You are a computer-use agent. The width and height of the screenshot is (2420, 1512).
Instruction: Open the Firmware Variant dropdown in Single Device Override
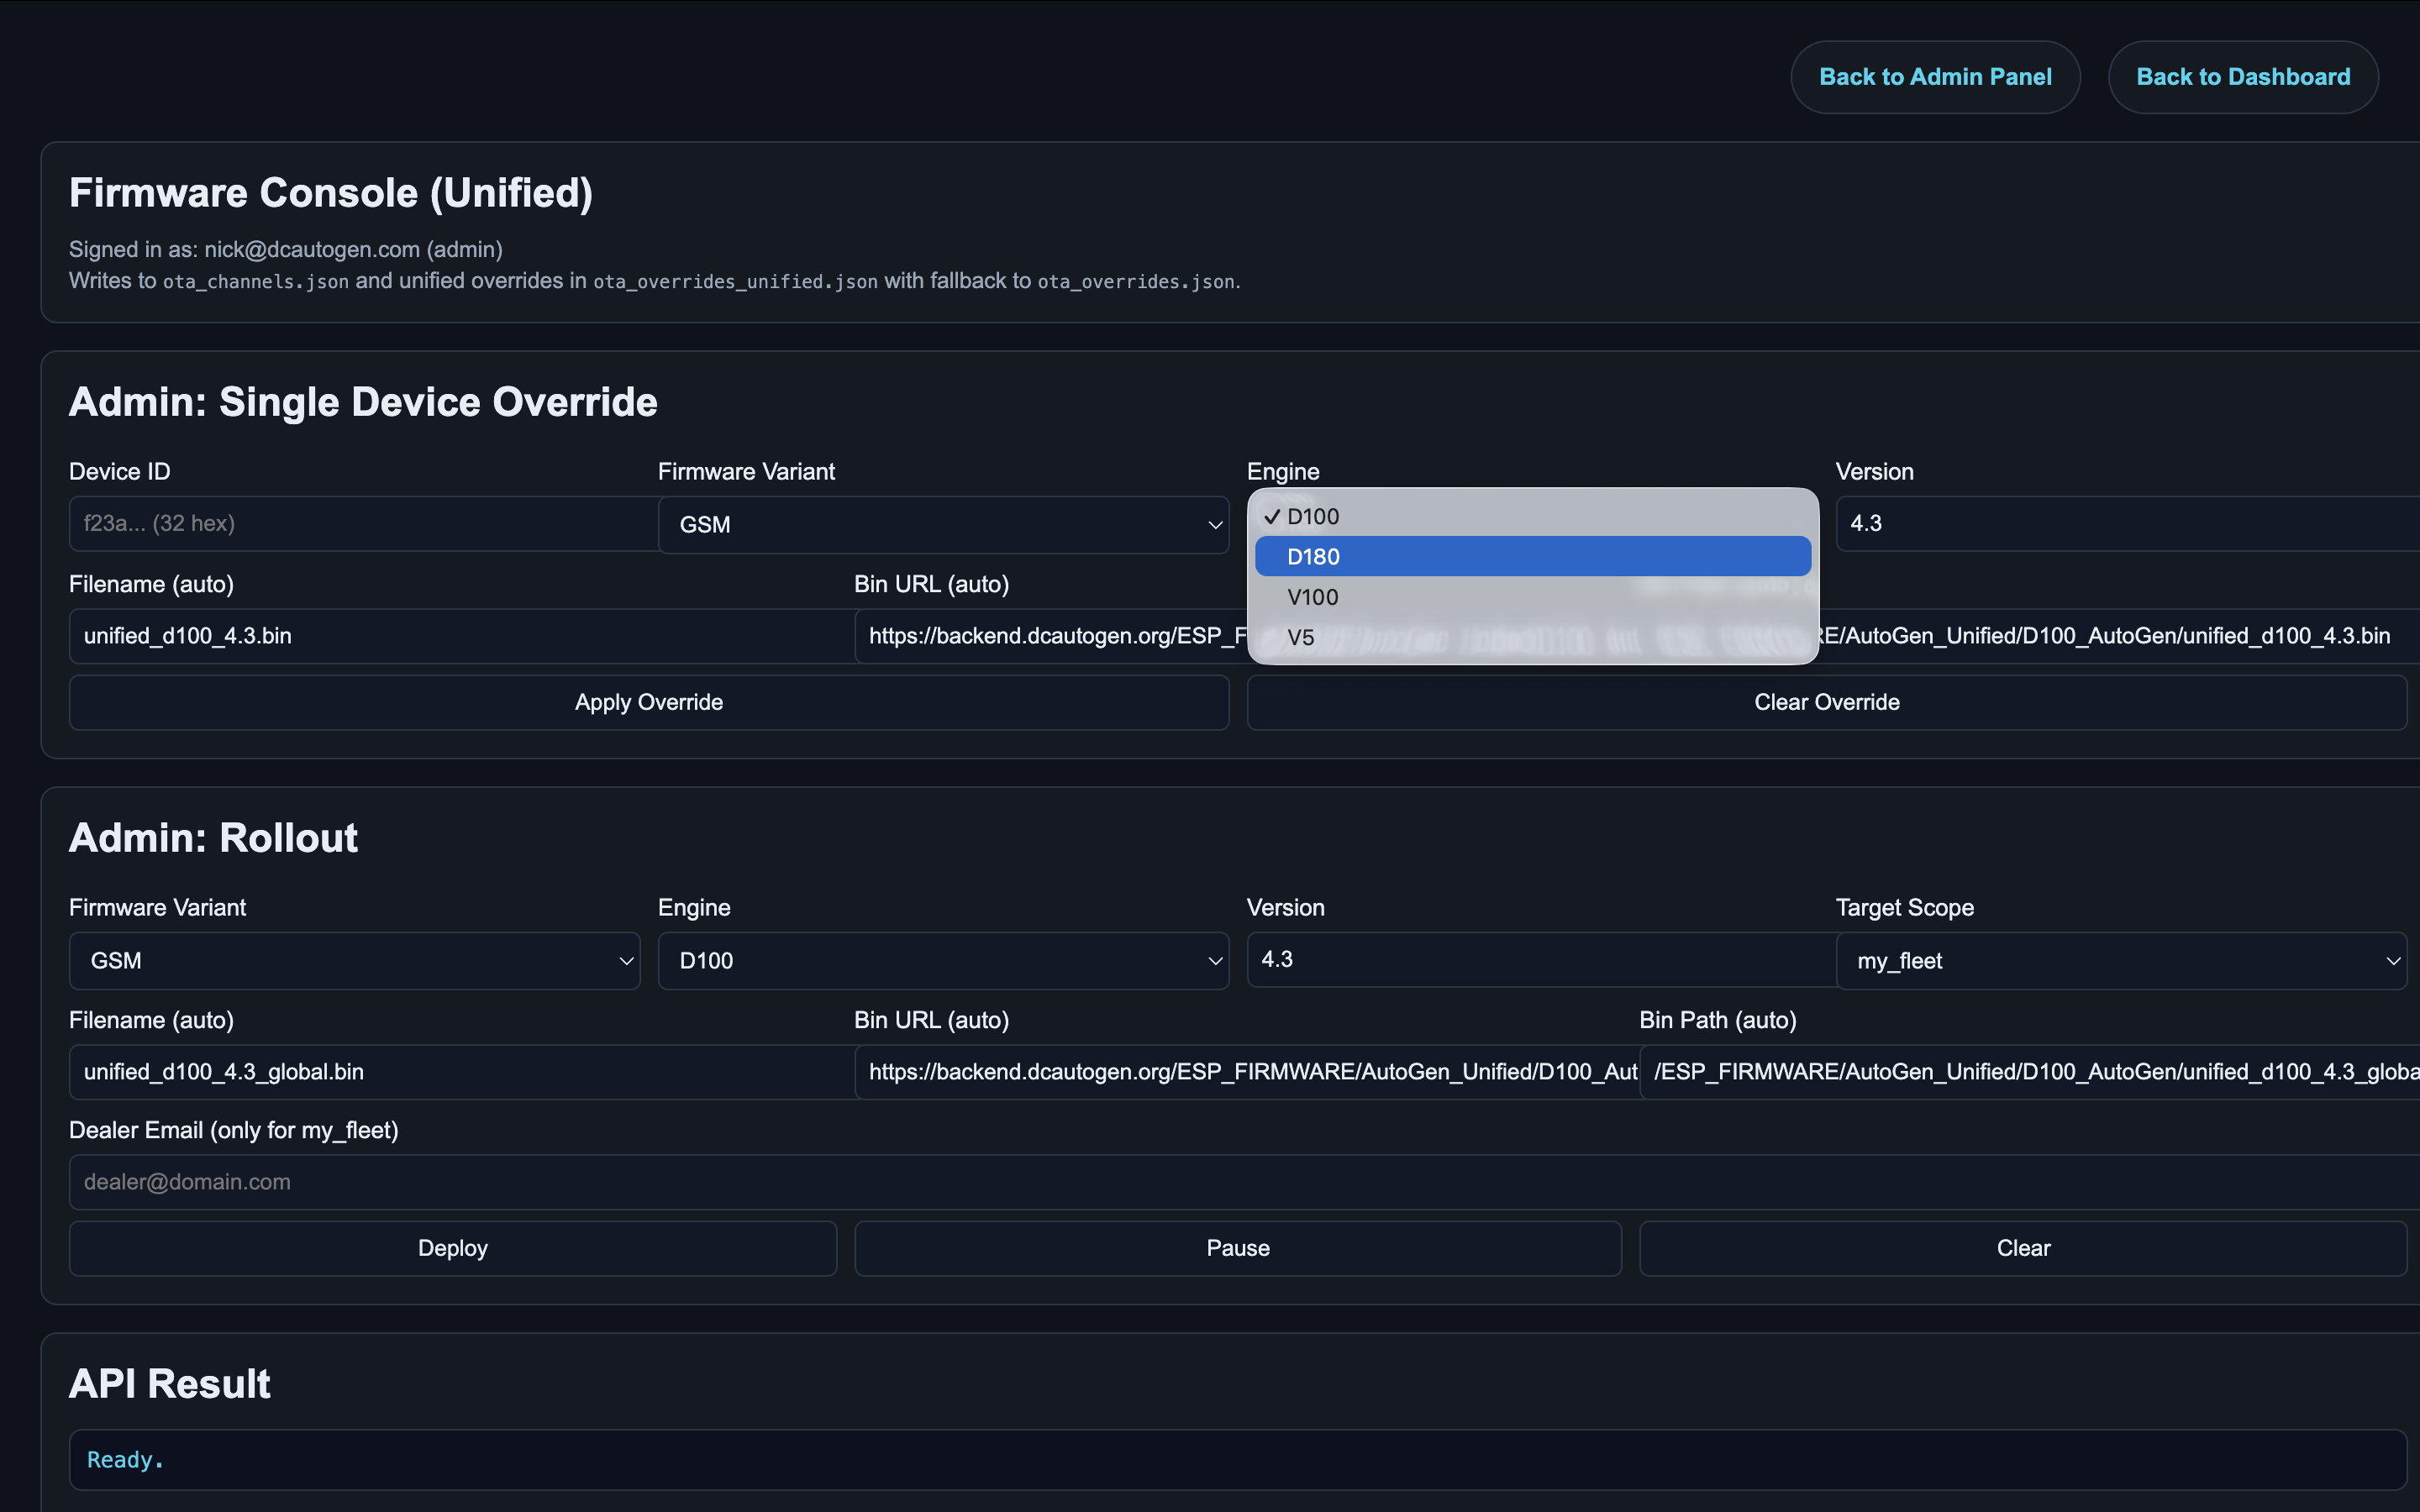click(943, 524)
